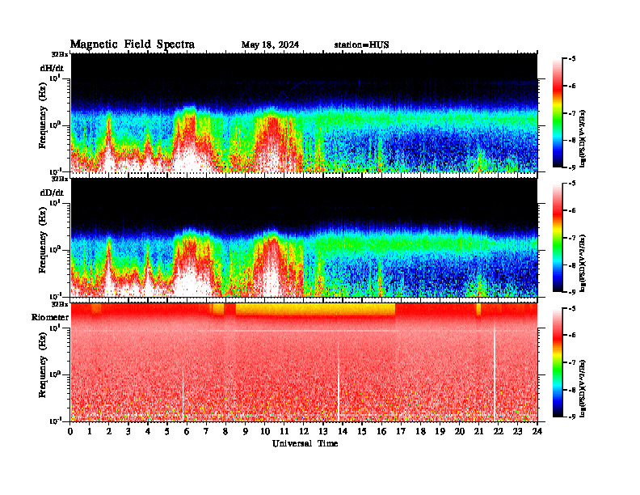The image size is (640, 495).
Task: Click hour "6" on the Universal Time axis
Action: pos(187,431)
